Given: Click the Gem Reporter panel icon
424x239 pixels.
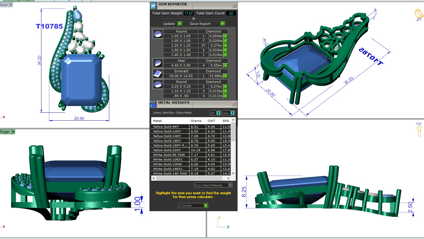Looking at the screenshot, I should [153, 6].
